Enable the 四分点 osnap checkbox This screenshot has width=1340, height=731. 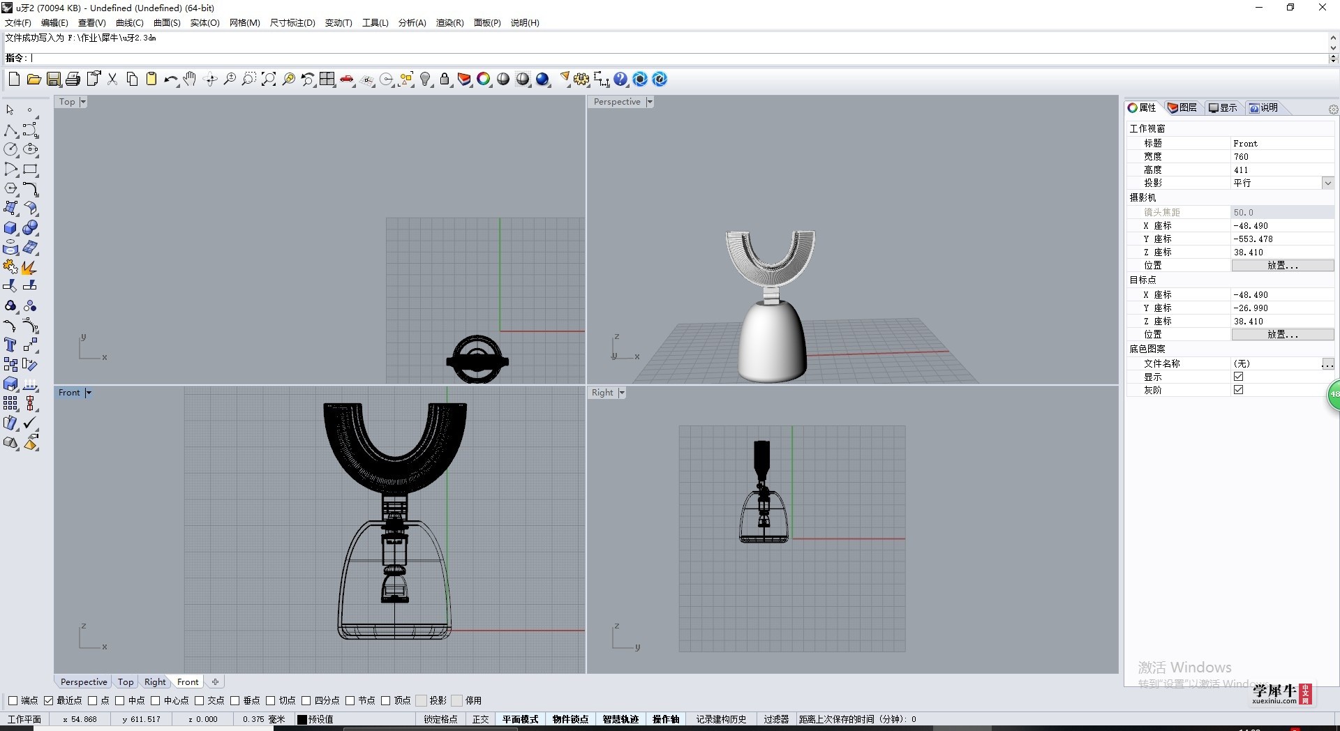306,700
